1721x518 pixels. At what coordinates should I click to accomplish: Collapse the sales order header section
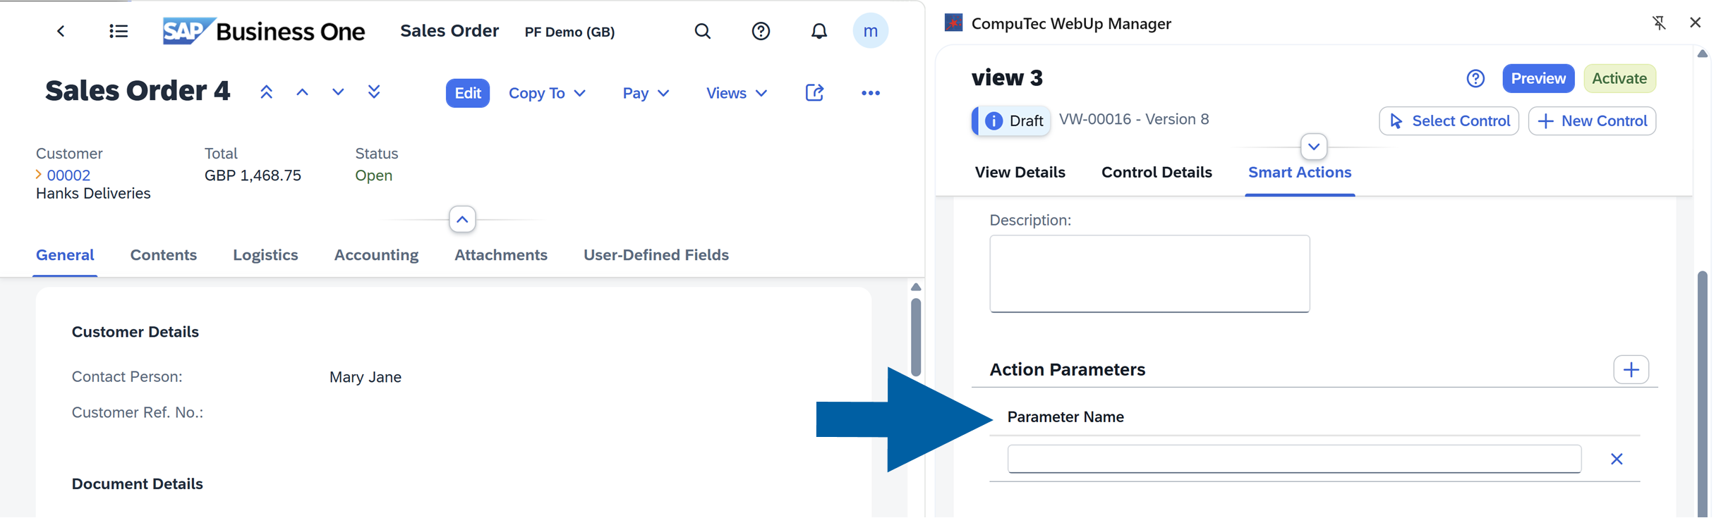click(462, 220)
